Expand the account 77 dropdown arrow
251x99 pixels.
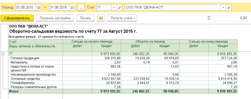click(x=114, y=7)
